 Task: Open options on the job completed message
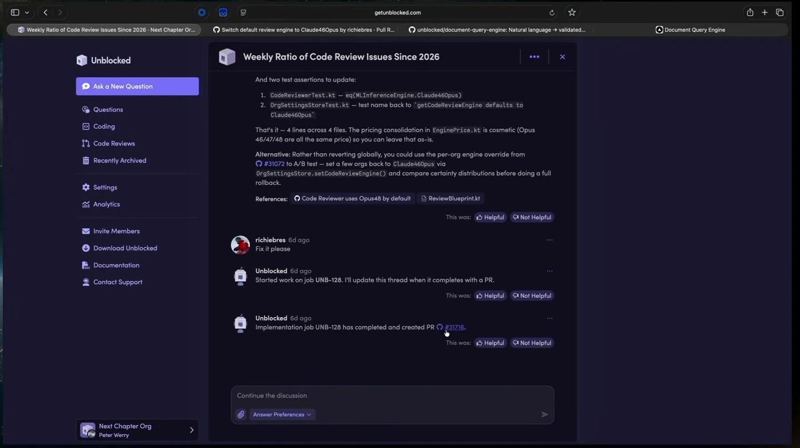click(x=549, y=318)
